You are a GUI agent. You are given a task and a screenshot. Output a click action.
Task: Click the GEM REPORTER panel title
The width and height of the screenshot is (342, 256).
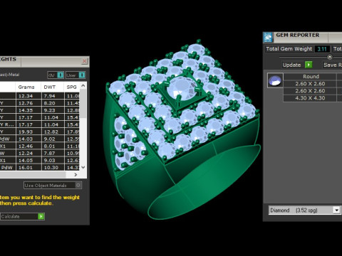[298, 35]
